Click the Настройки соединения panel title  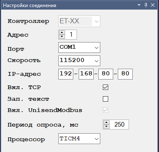30,5
